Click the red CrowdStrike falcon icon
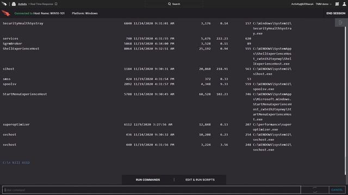This screenshot has height=195, width=348. (6, 13)
